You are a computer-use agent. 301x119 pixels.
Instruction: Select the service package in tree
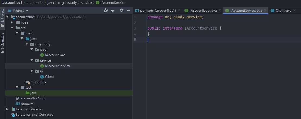coord(46,60)
